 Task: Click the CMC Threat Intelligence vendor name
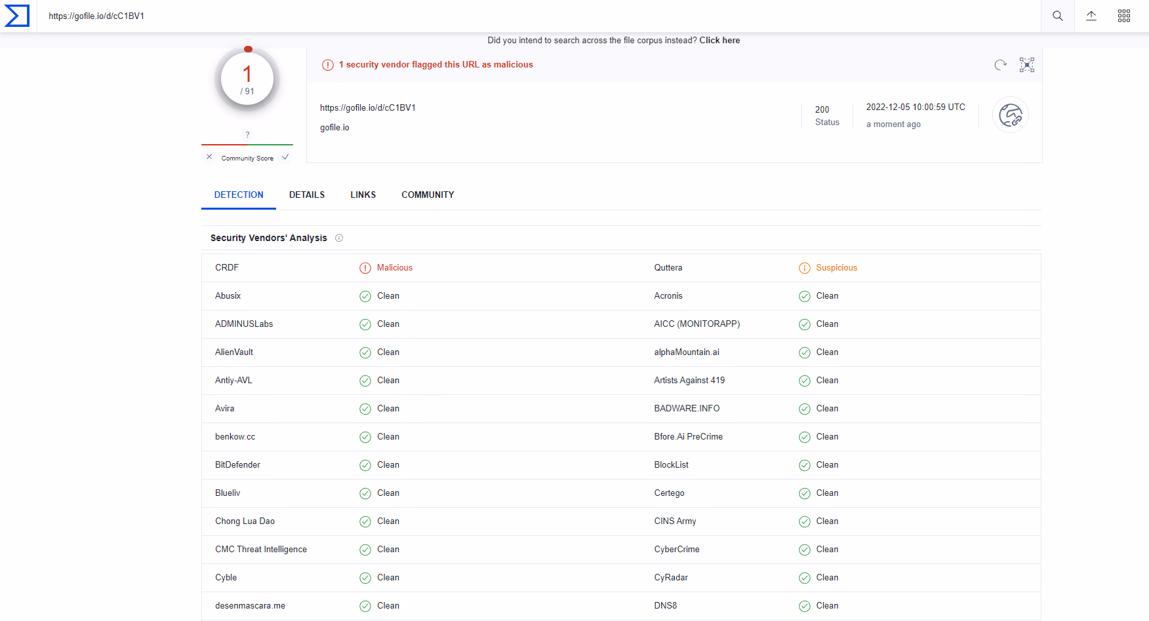pos(261,549)
